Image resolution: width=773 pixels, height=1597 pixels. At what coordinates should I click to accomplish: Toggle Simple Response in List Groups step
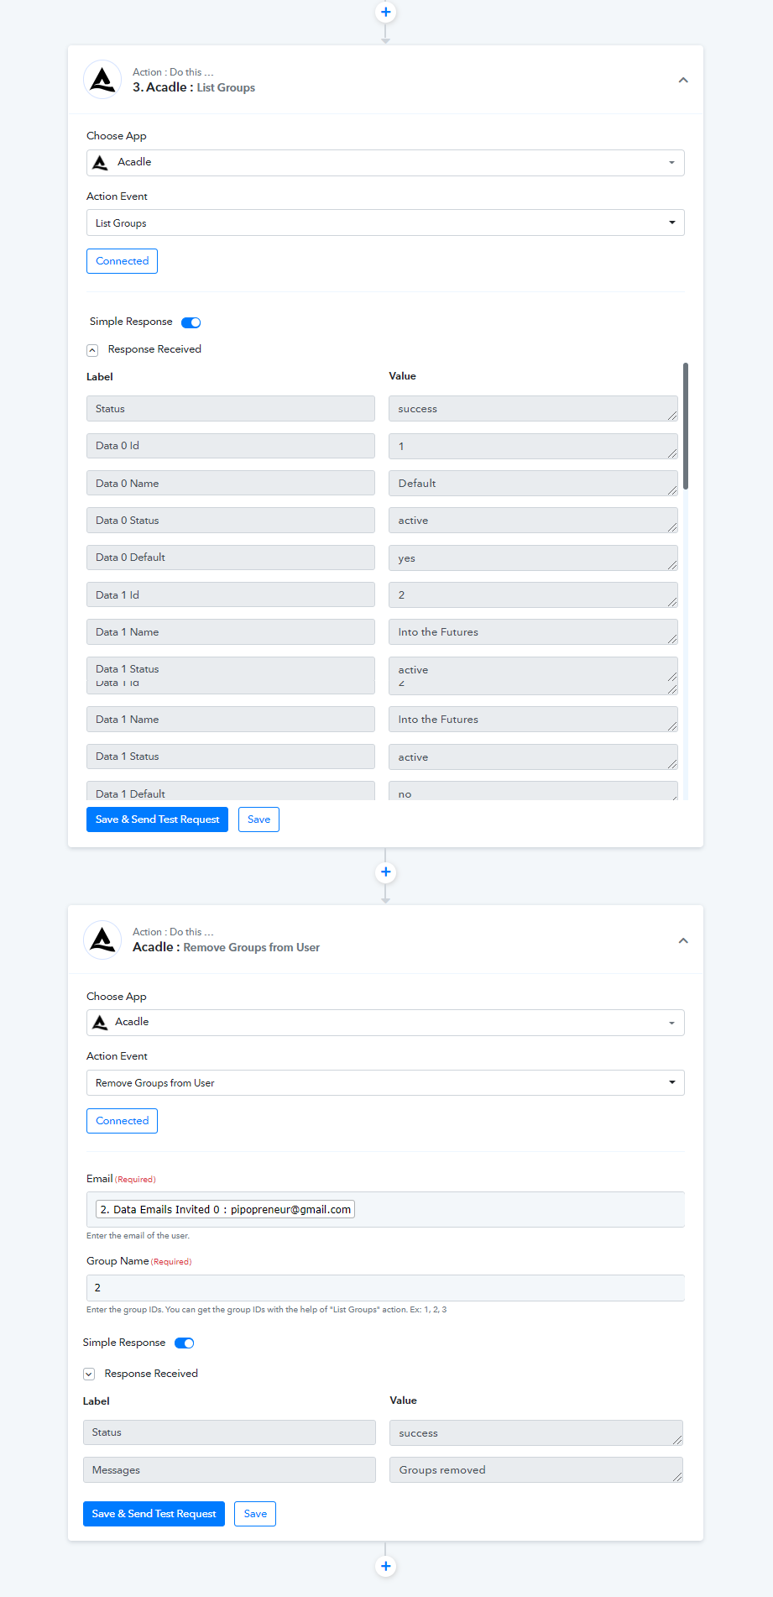pos(191,322)
